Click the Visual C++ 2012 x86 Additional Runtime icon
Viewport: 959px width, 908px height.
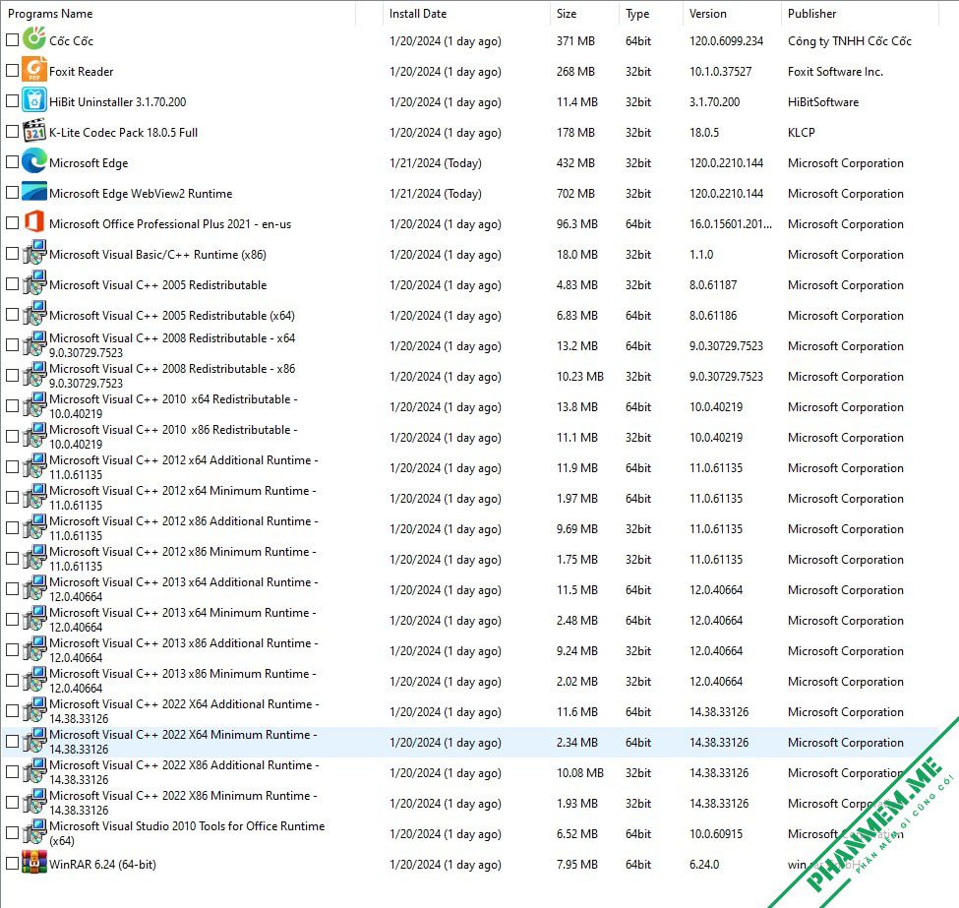[34, 527]
